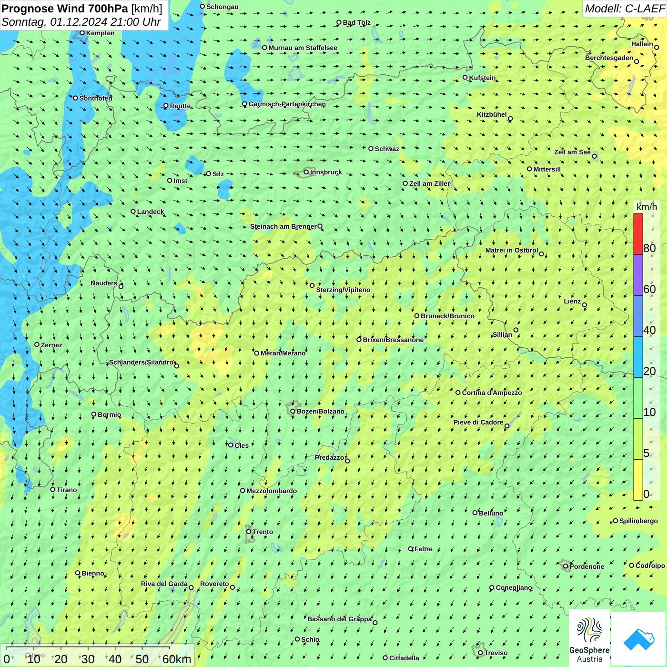Click the 'Sterzing/Vipiteno' label

coord(343,290)
